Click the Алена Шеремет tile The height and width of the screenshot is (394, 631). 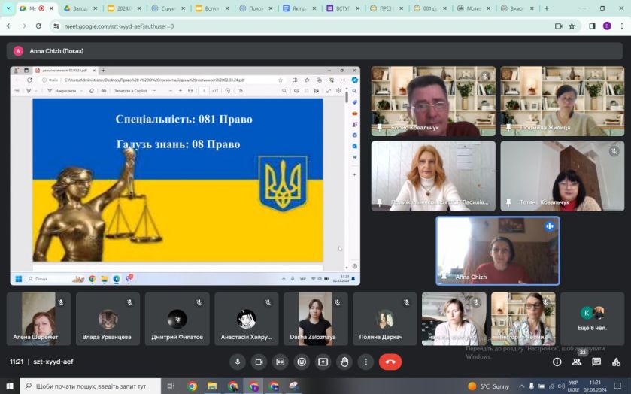pyautogui.click(x=38, y=319)
